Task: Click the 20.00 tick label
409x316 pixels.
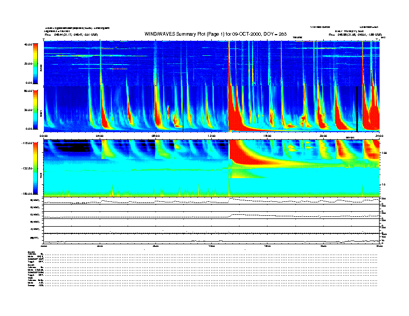Action: (28, 64)
